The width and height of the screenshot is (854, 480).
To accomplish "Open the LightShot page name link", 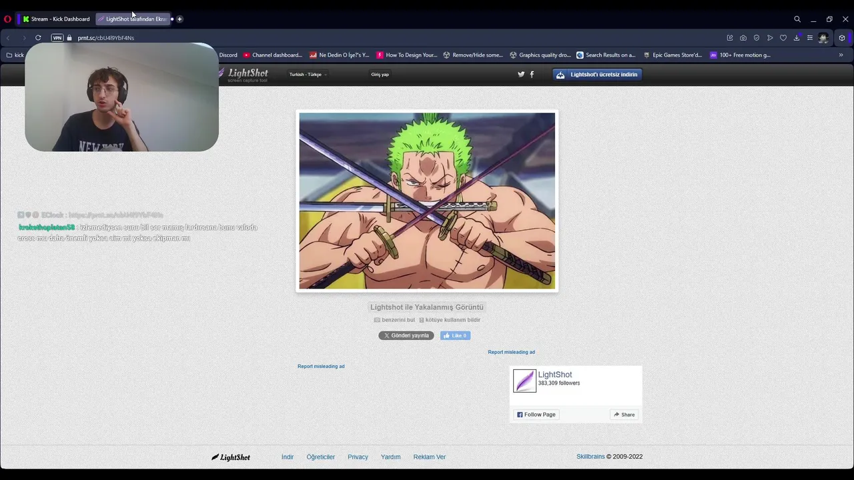I will [x=555, y=375].
